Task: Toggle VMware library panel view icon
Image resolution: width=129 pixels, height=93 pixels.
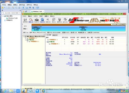Action: click(x=24, y=7)
